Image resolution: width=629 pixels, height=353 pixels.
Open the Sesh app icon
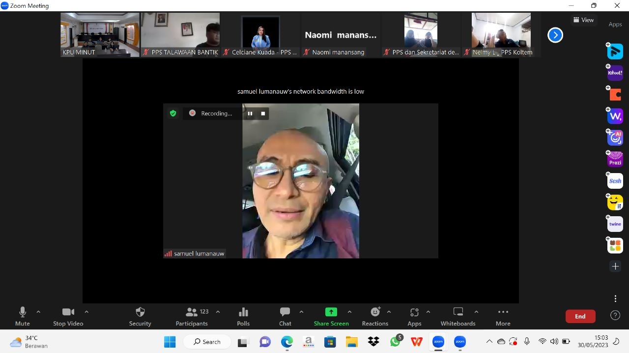[615, 181]
